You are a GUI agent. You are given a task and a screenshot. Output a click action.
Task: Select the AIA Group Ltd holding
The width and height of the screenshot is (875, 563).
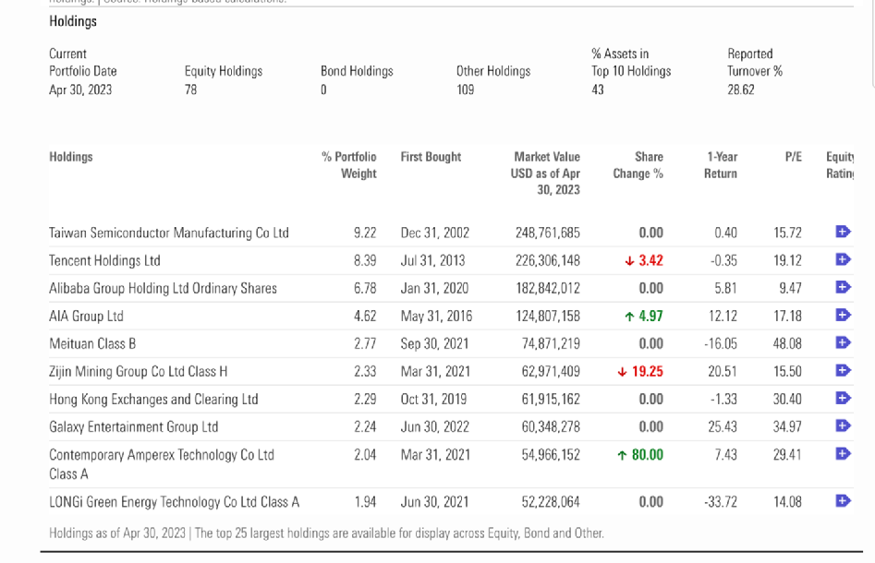click(86, 316)
